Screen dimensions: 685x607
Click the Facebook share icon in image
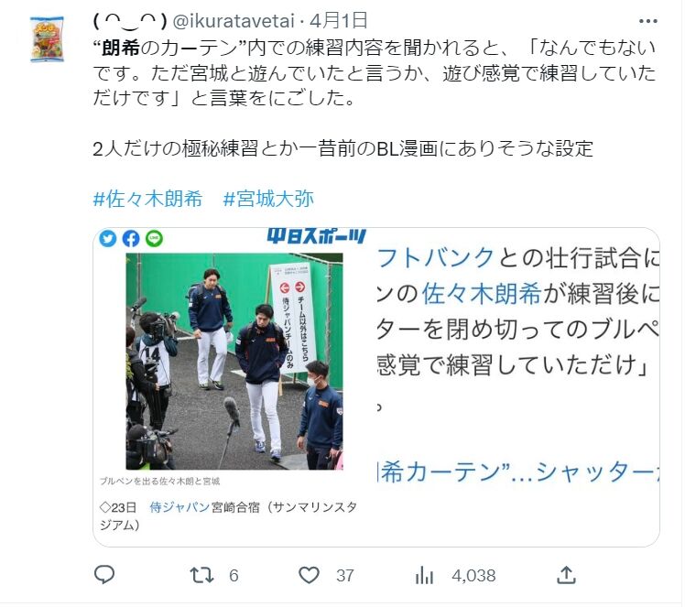pos(131,239)
